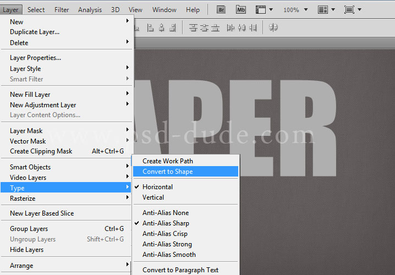The height and width of the screenshot is (275, 395).
Task: Click the Arrange Documents icon
Action: (x=323, y=10)
